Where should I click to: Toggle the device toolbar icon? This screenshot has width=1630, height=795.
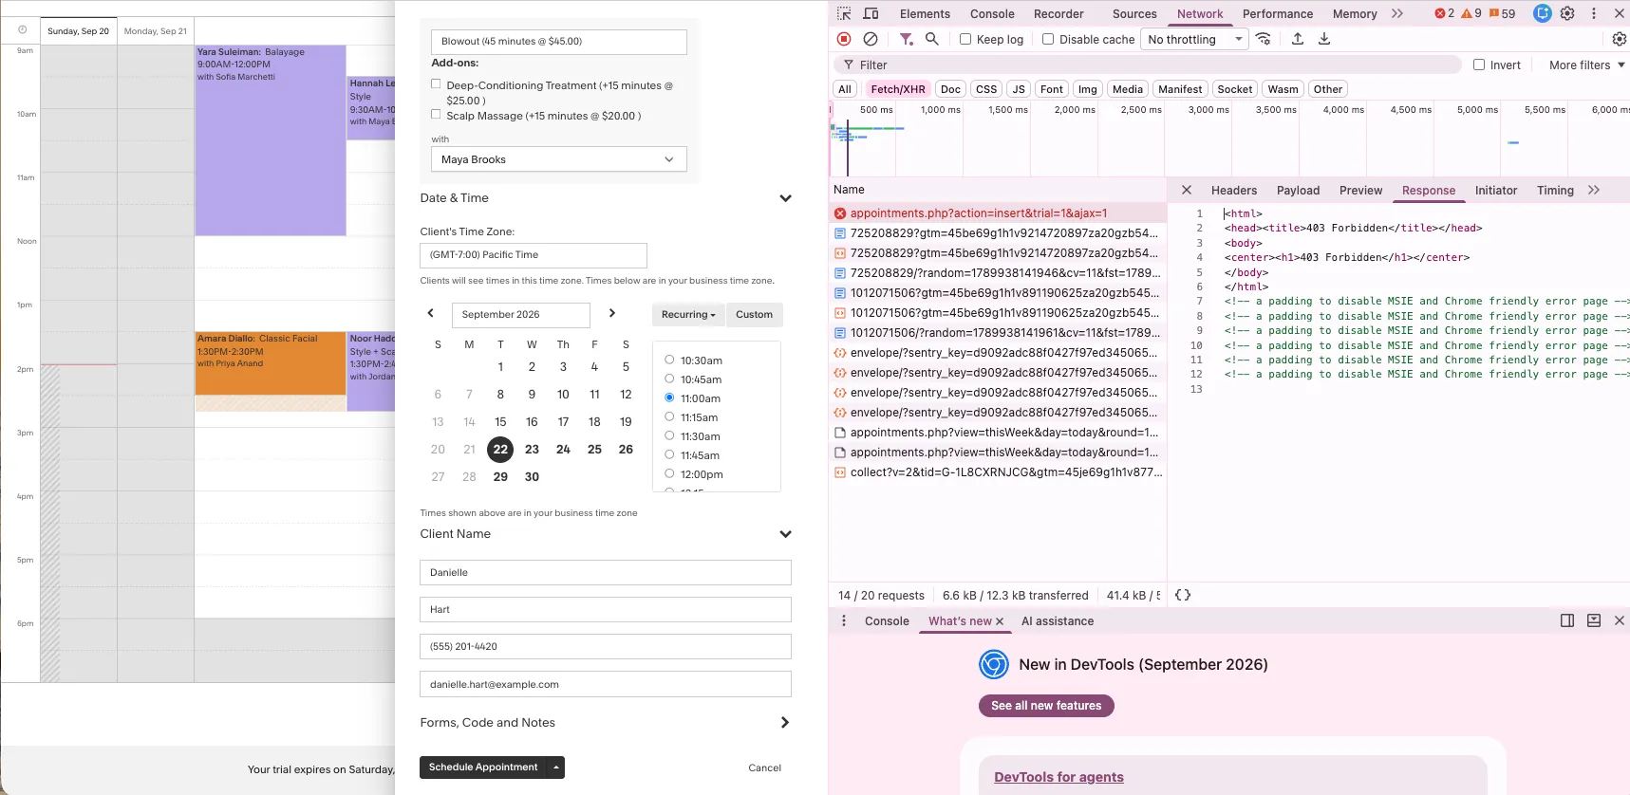[871, 13]
